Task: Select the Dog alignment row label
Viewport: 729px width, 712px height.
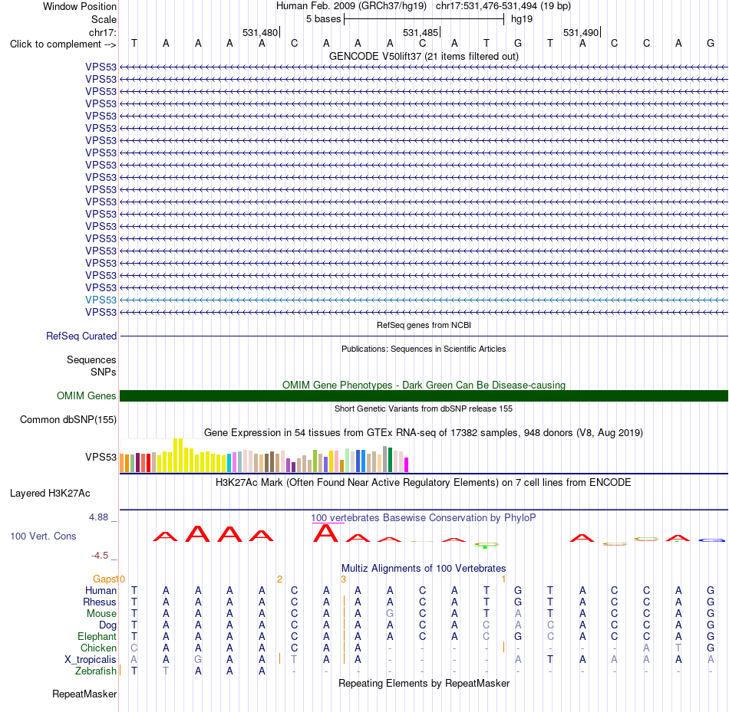Action: [107, 625]
